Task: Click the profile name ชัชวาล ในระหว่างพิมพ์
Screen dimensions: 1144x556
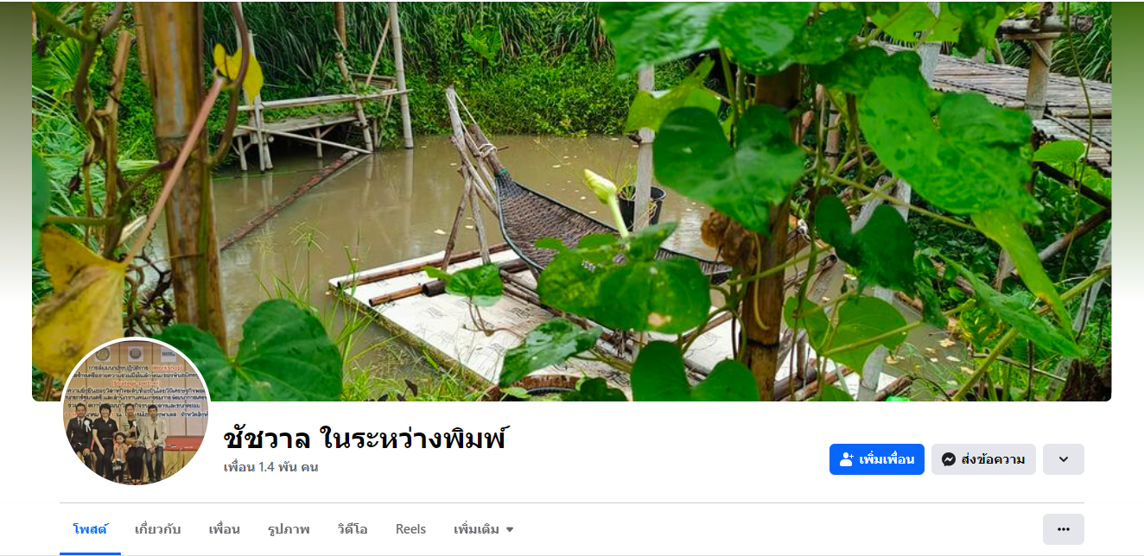Action: 365,438
